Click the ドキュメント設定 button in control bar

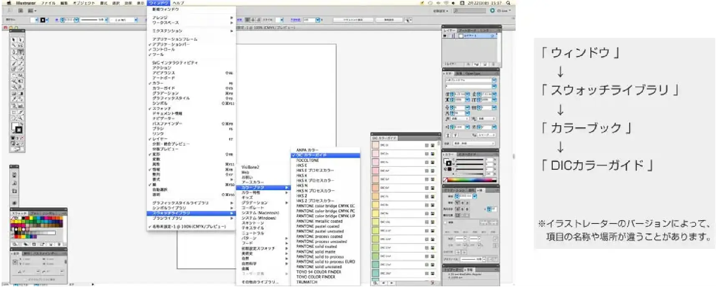(353, 20)
